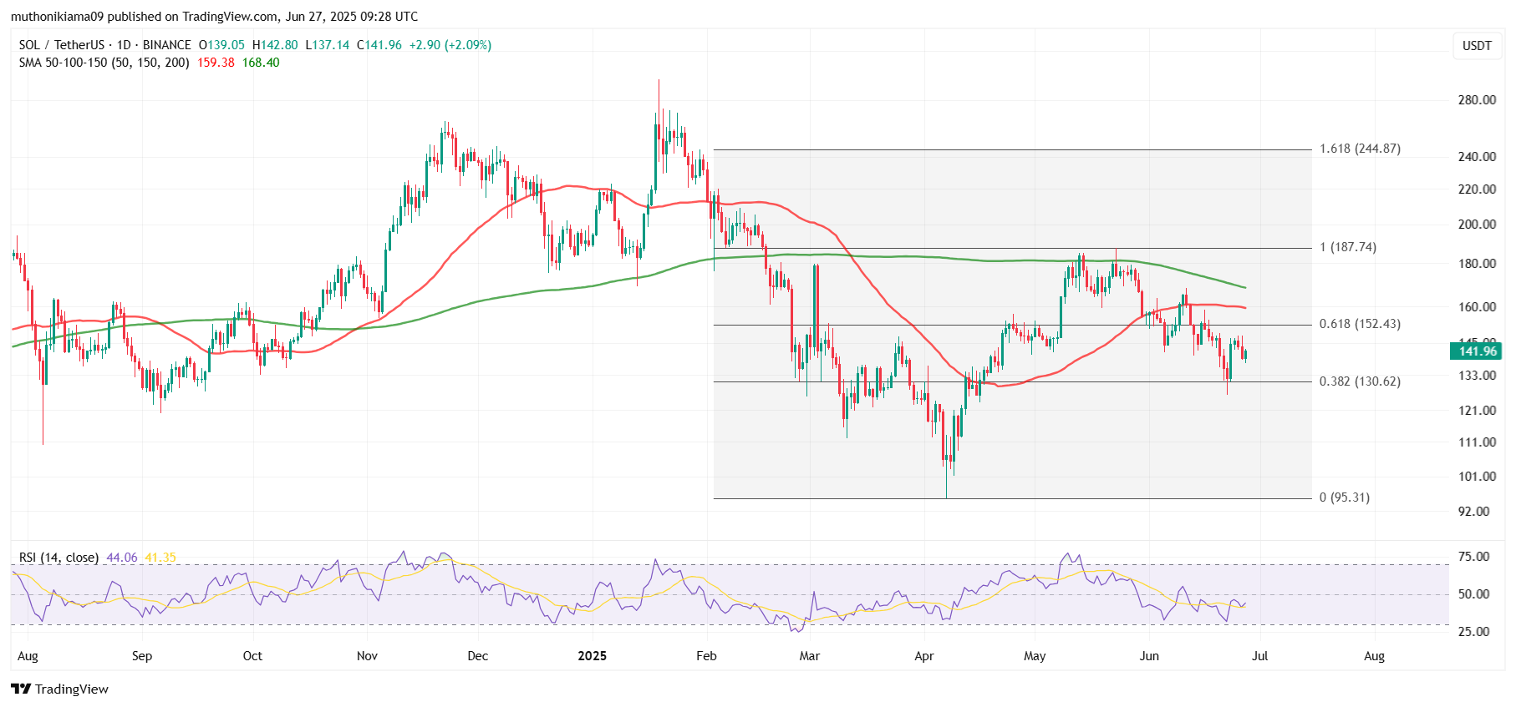
Task: Click the Nov label on time axis
Action: [x=367, y=656]
